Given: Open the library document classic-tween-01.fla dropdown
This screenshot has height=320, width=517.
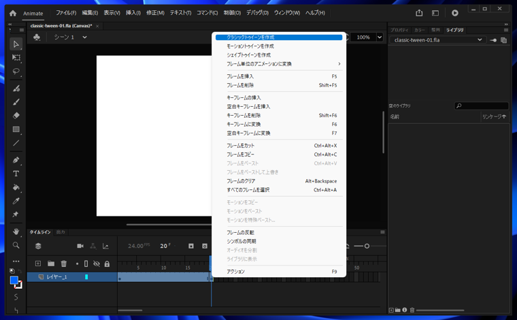Looking at the screenshot, I should point(480,40).
